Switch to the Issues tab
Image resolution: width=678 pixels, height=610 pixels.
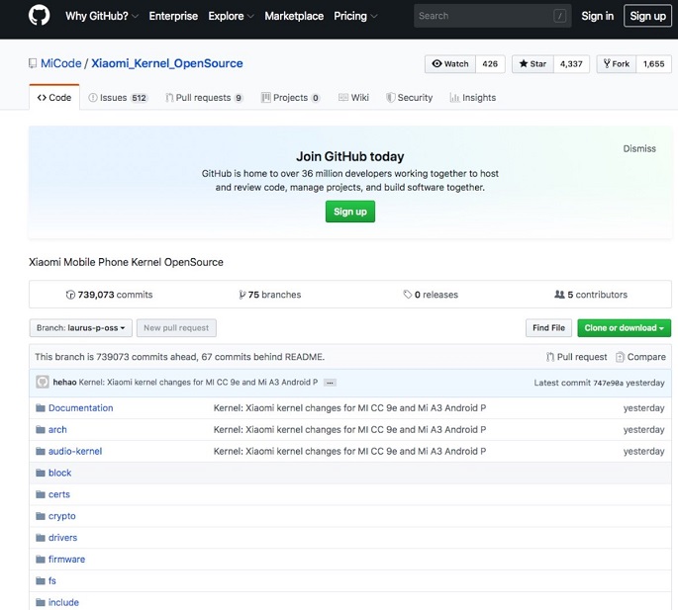click(118, 98)
